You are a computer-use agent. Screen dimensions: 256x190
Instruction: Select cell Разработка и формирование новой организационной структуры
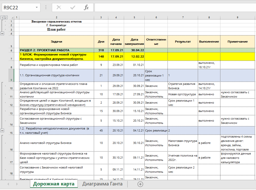(56, 111)
